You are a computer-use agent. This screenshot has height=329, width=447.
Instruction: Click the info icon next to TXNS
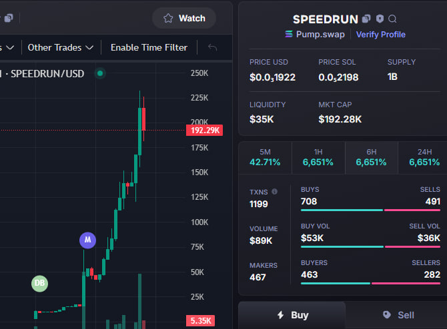coord(274,192)
